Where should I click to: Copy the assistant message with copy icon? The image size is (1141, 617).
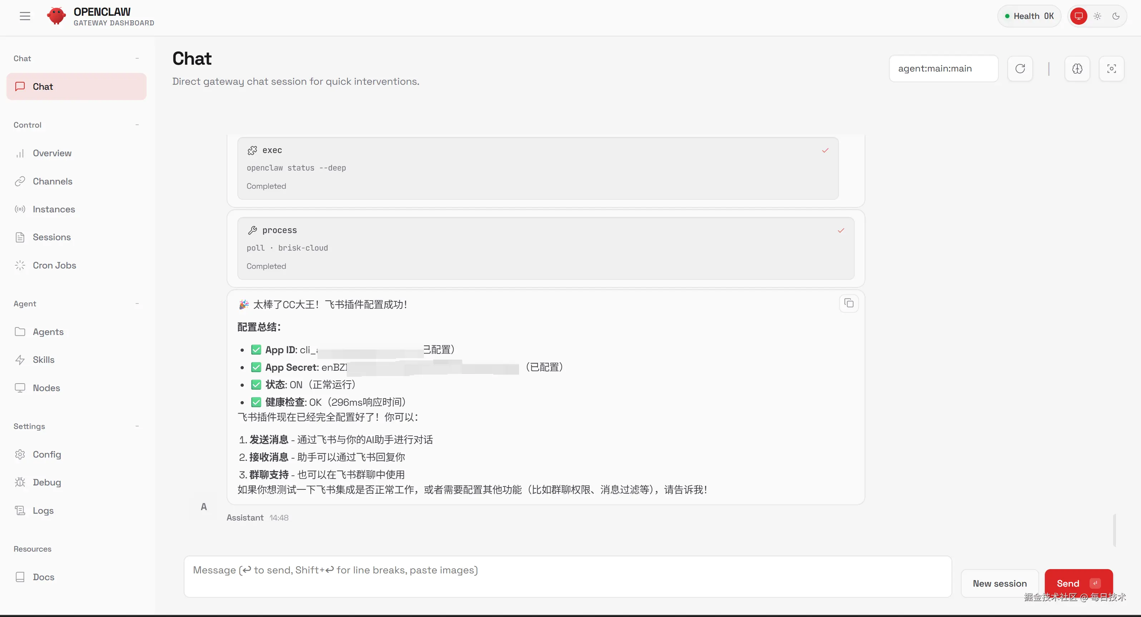(x=849, y=303)
